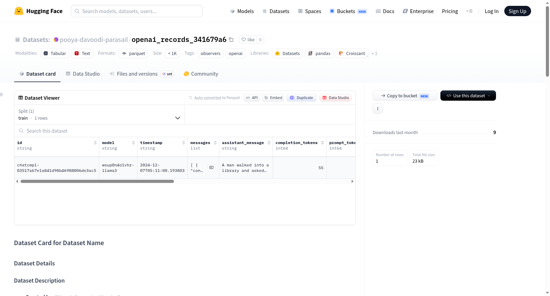Sort the messages column
The image size is (550, 296).
pos(215,143)
